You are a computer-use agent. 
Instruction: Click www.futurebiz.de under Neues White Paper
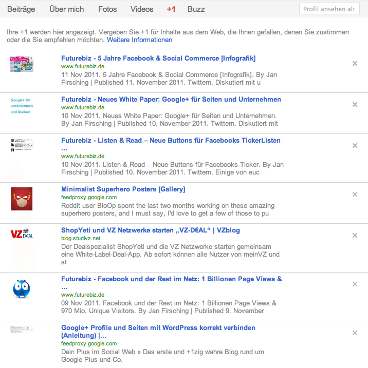(83, 107)
